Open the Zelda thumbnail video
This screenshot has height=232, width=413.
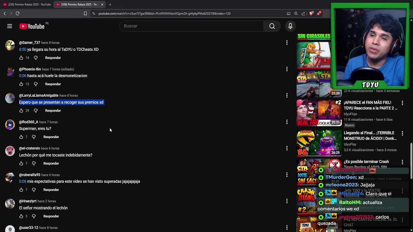314,55
